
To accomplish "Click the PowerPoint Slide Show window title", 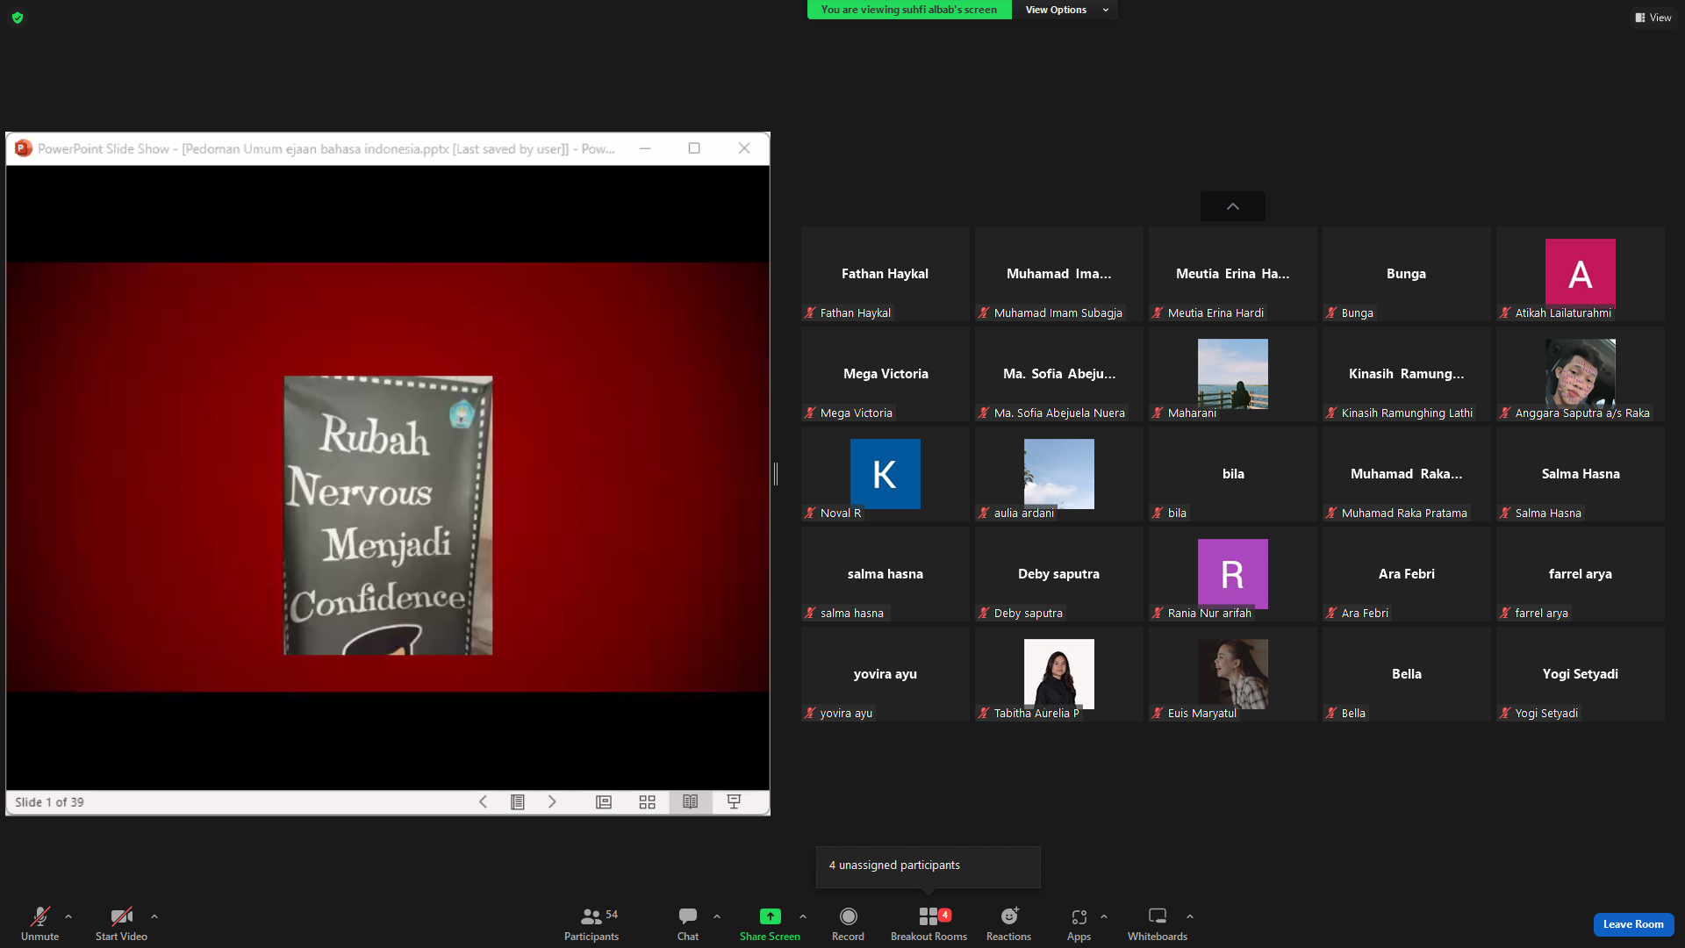I will 326,149.
